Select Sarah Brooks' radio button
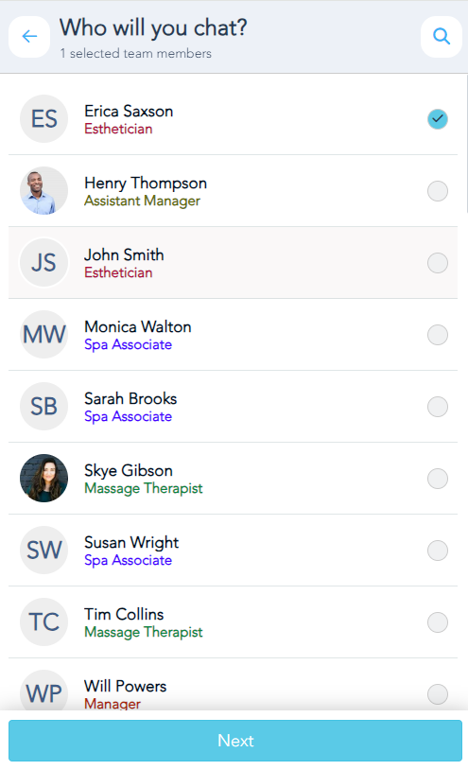This screenshot has height=770, width=468. click(x=438, y=407)
